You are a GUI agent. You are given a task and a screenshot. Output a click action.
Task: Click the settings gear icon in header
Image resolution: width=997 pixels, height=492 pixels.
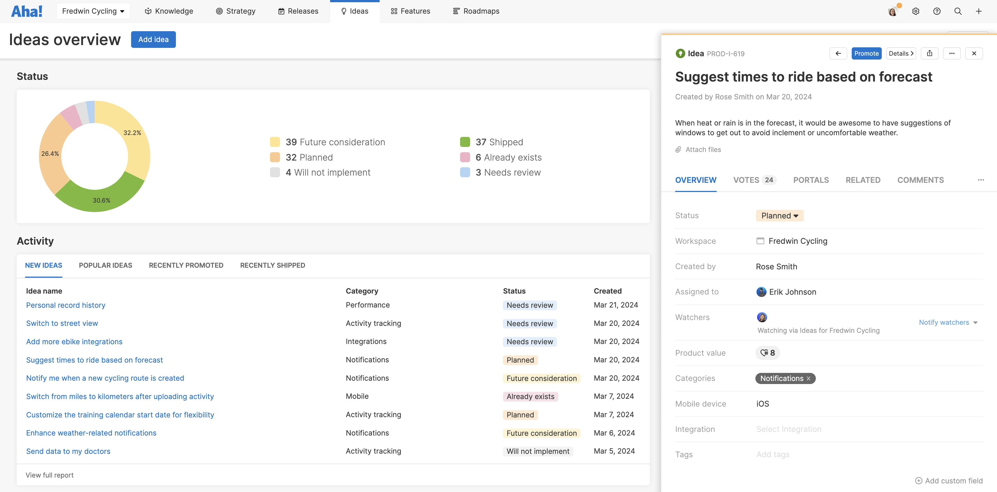[x=915, y=11]
